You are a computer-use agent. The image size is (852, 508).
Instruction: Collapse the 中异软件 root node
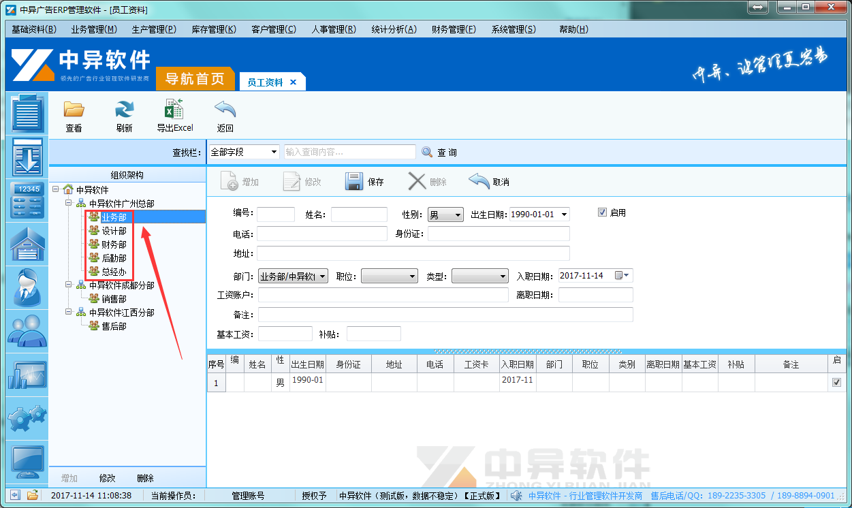coord(56,190)
